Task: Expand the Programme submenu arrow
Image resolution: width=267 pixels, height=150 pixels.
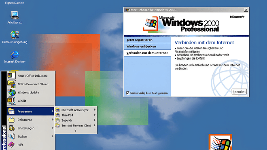Action: tap(53, 111)
